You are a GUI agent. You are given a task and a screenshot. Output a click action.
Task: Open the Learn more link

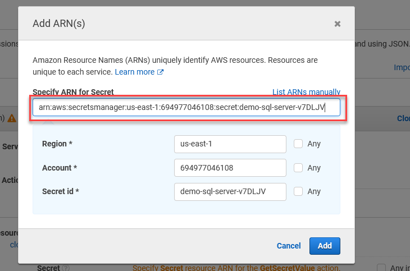(x=135, y=72)
